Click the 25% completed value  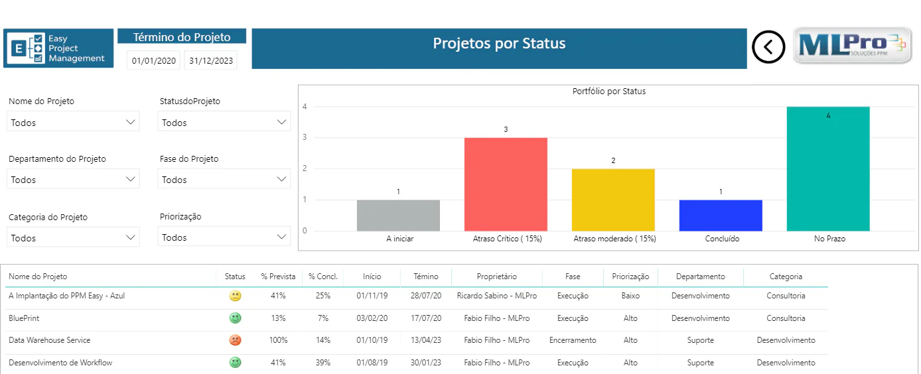[323, 296]
